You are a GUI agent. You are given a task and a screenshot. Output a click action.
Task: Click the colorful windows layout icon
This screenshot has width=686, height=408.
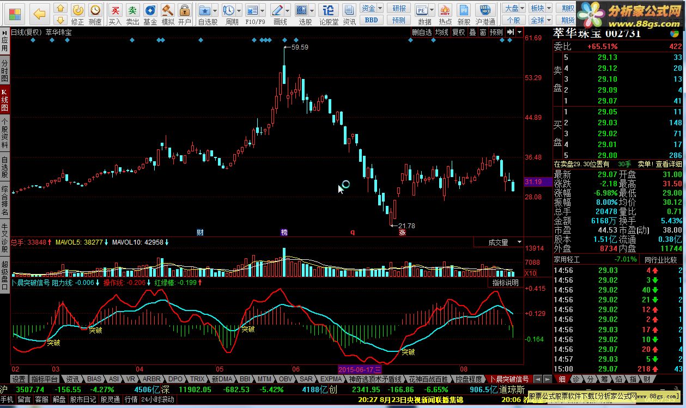tap(15, 14)
